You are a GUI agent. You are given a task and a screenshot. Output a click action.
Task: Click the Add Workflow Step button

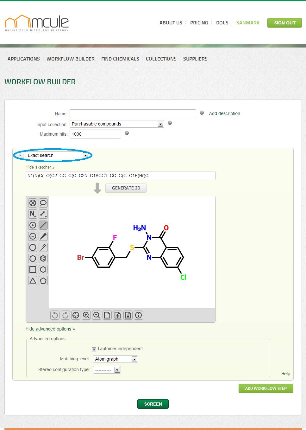pyautogui.click(x=266, y=388)
